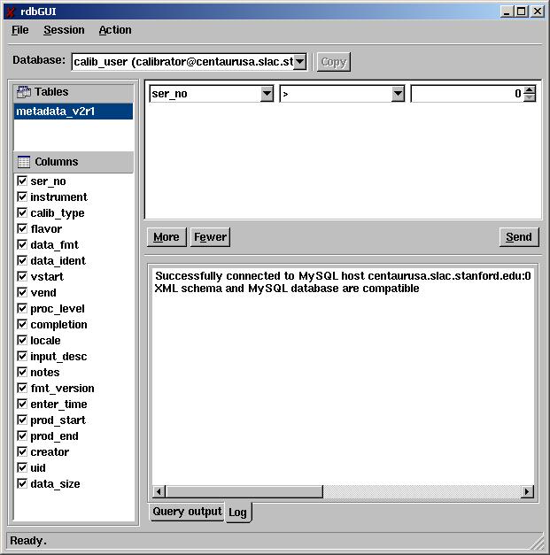
Task: Click the horizontal scrollbar left arrow
Action: click(160, 491)
